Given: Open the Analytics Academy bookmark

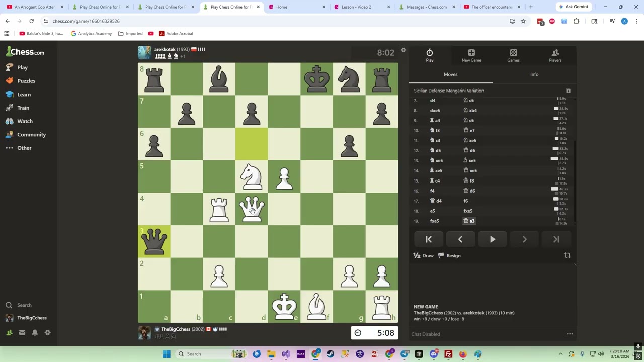Looking at the screenshot, I should (91, 34).
